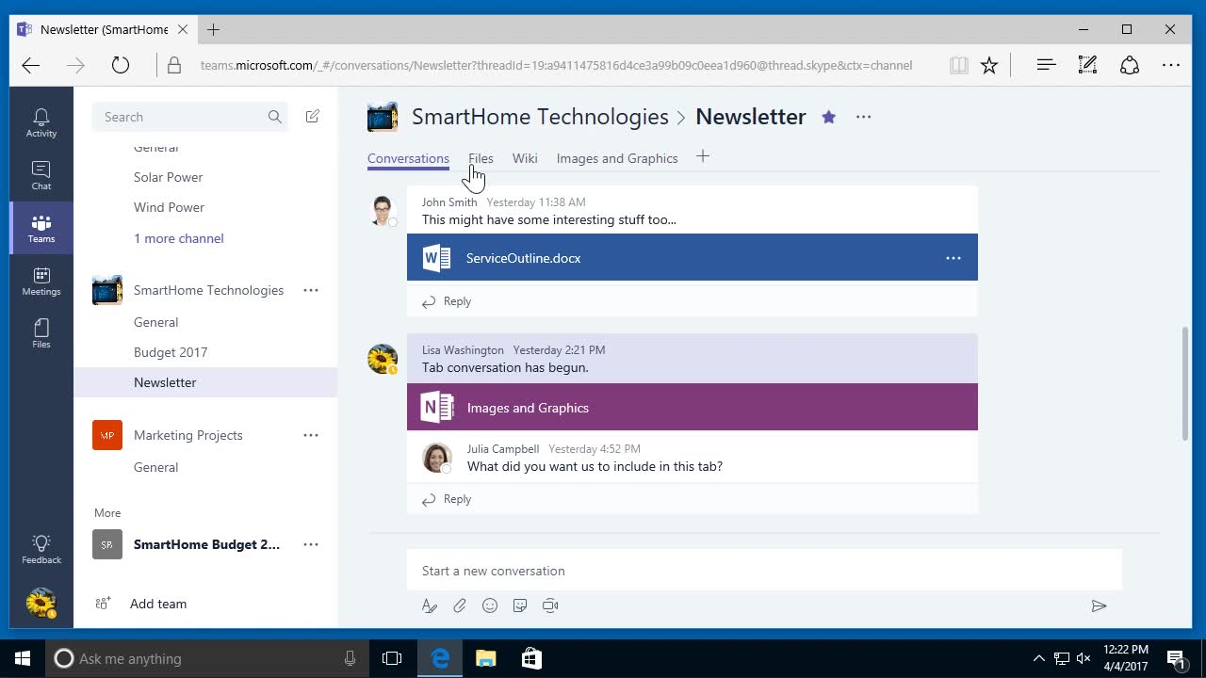
Task: Open the Action Center notifications icon
Action: 1176,658
